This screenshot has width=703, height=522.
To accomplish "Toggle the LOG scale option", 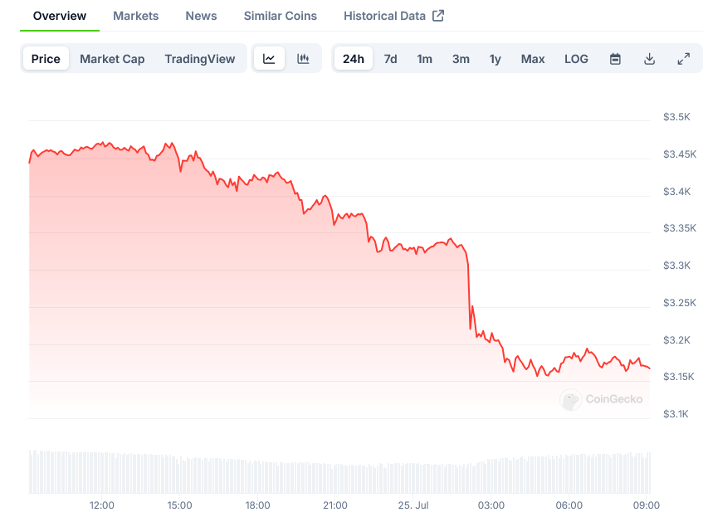I will click(576, 59).
